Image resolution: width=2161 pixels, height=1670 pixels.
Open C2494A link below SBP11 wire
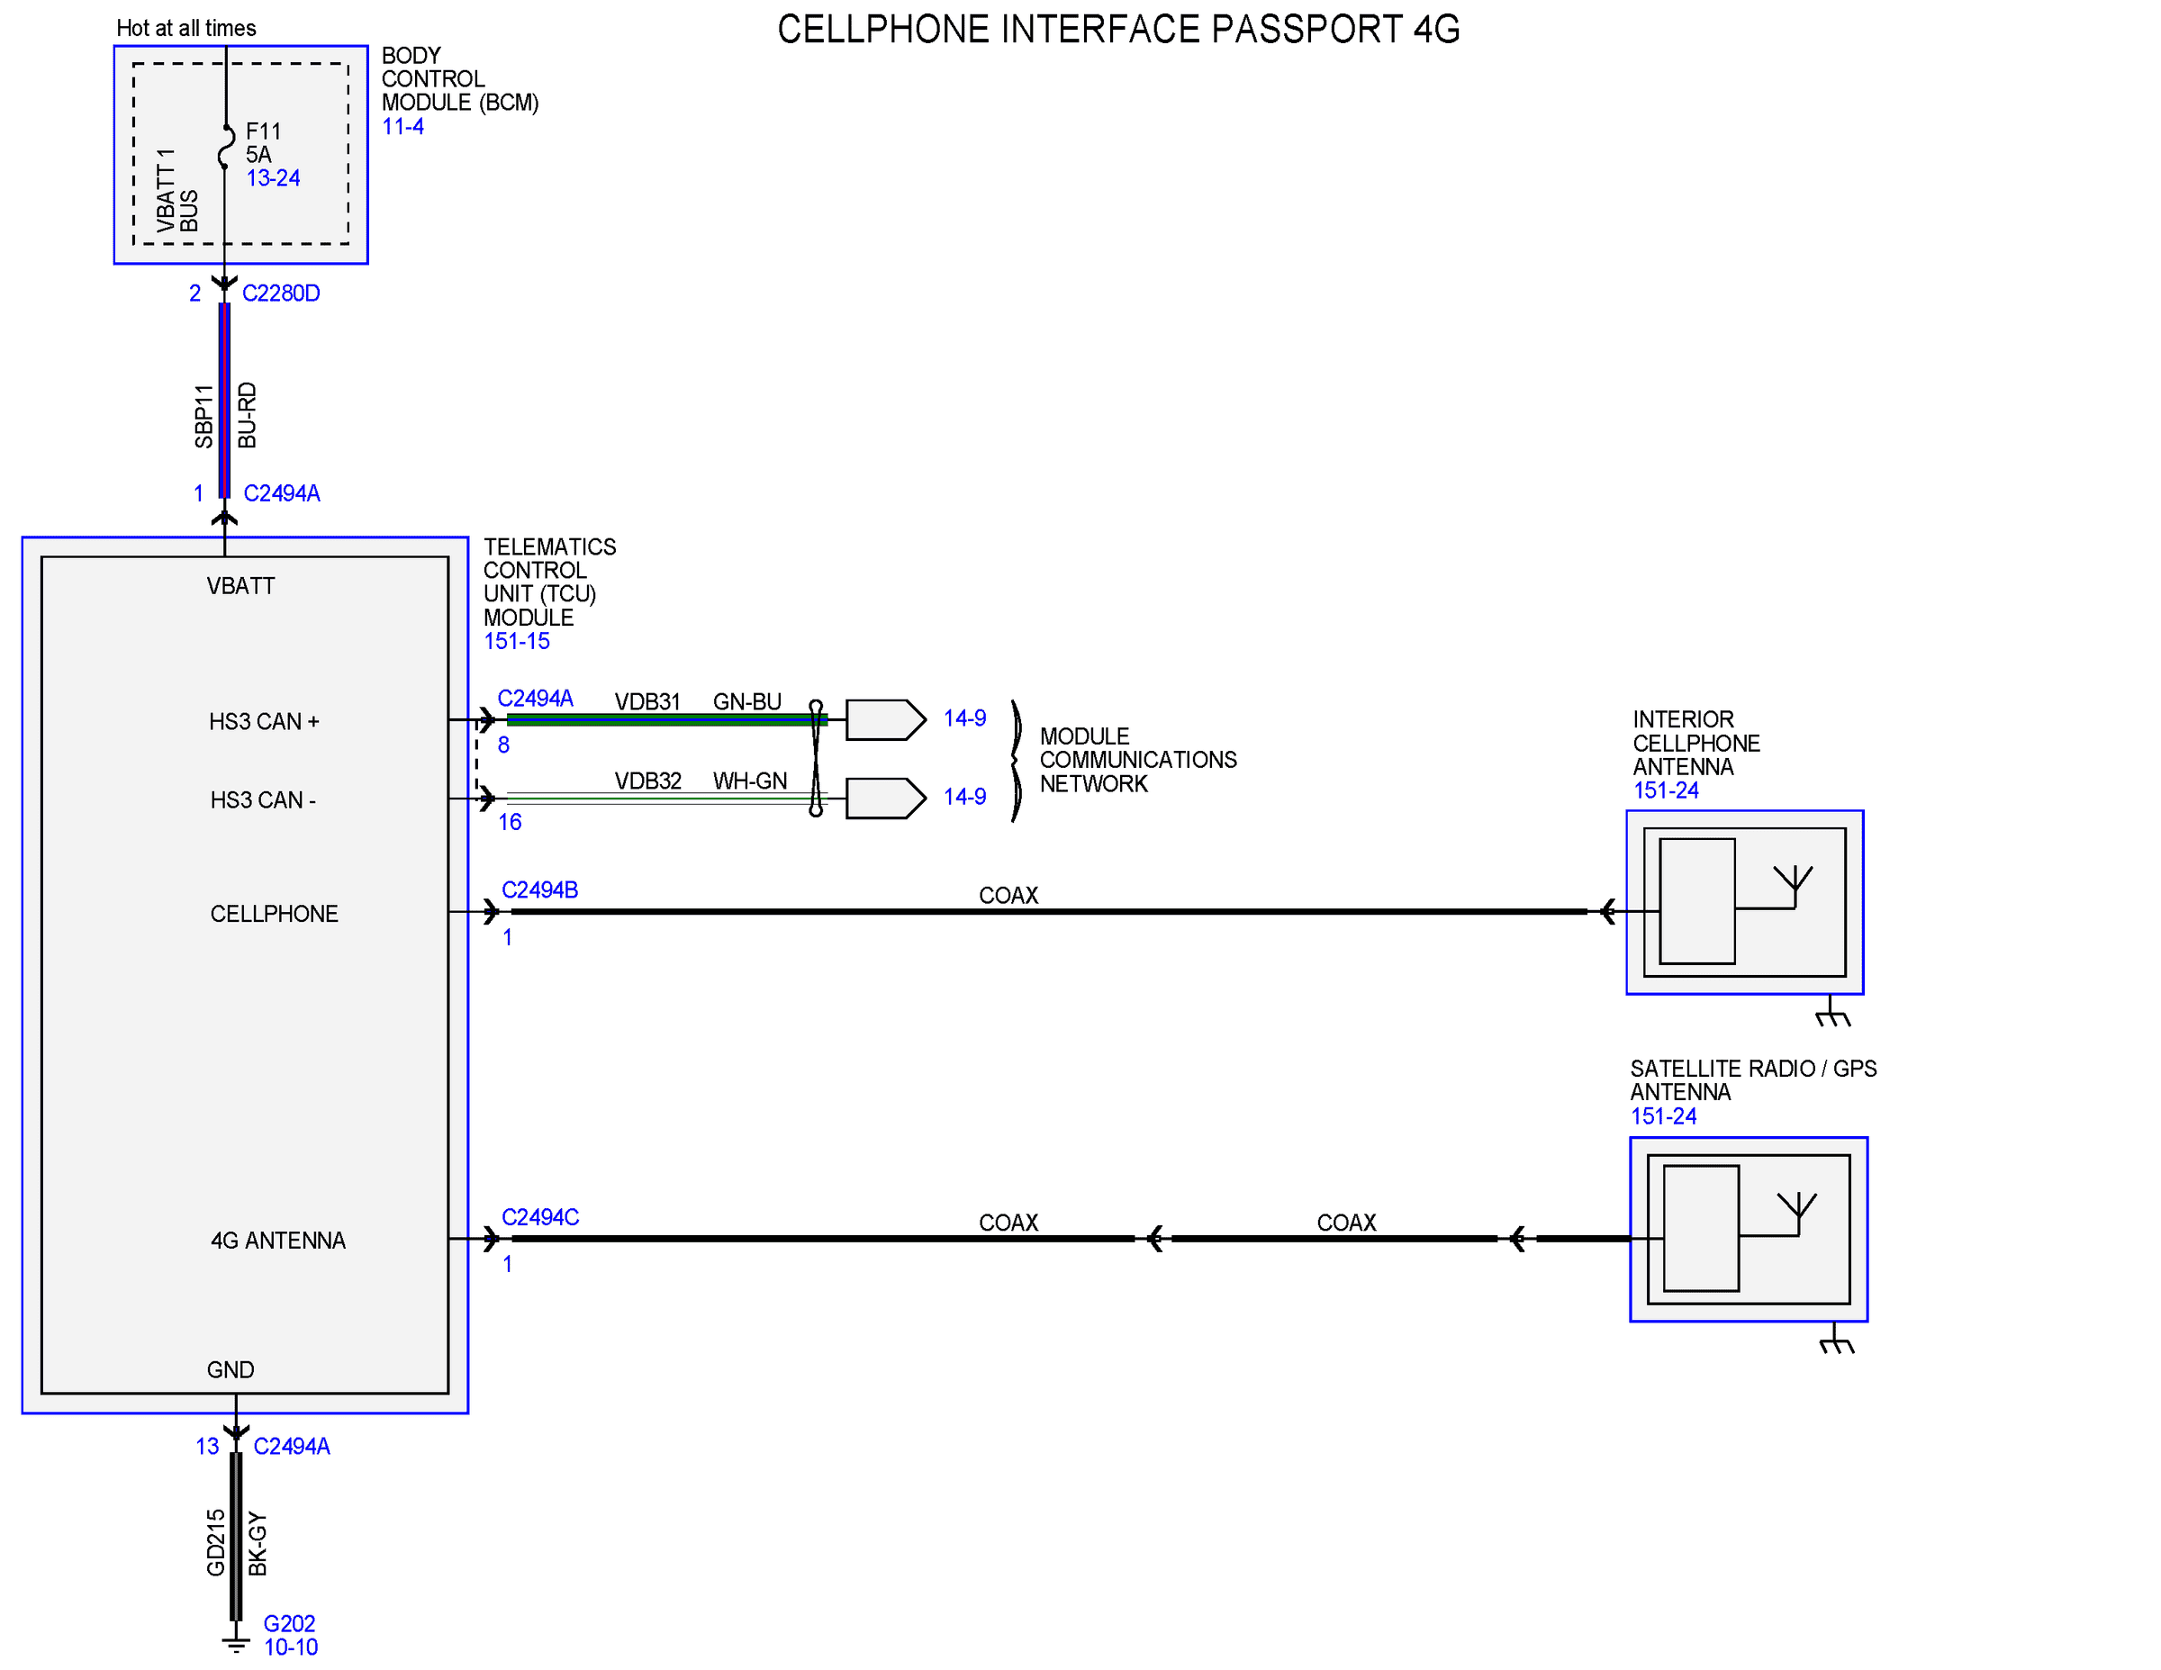click(x=282, y=493)
